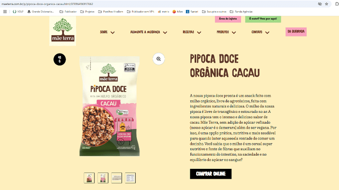The image size is (339, 190).
Task: Click the eye-slash tracking icon in address bar
Action: point(320,4)
